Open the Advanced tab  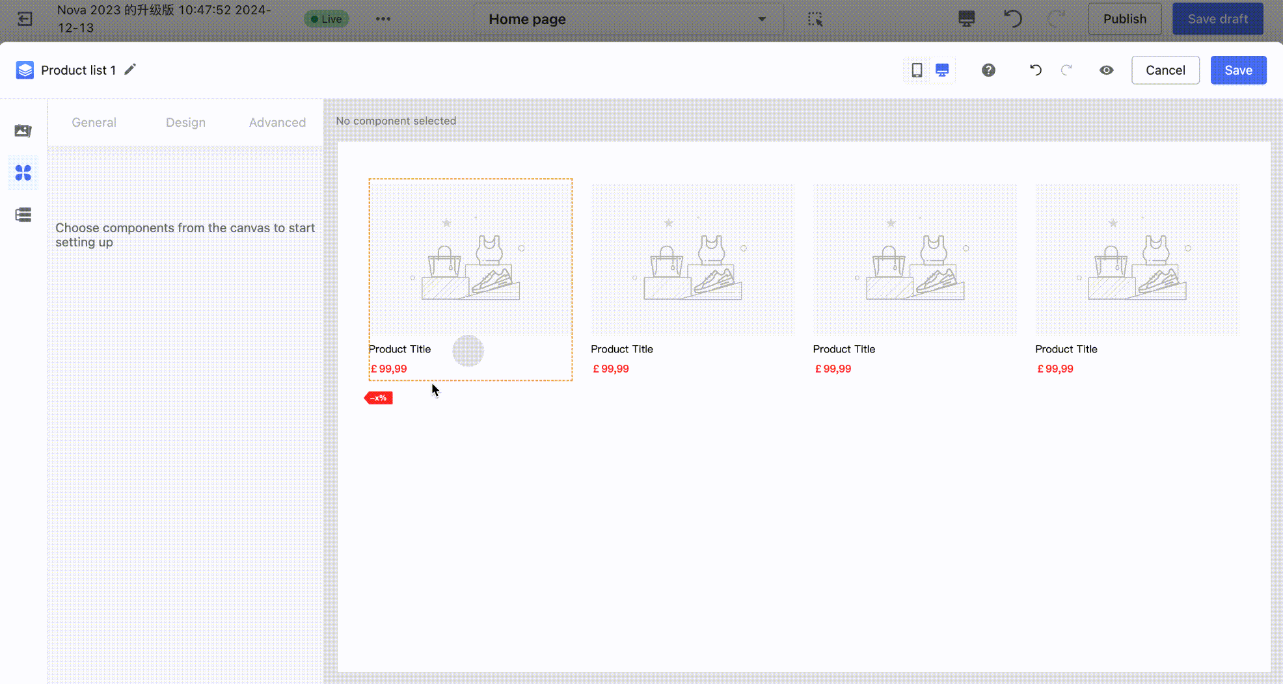click(x=277, y=122)
